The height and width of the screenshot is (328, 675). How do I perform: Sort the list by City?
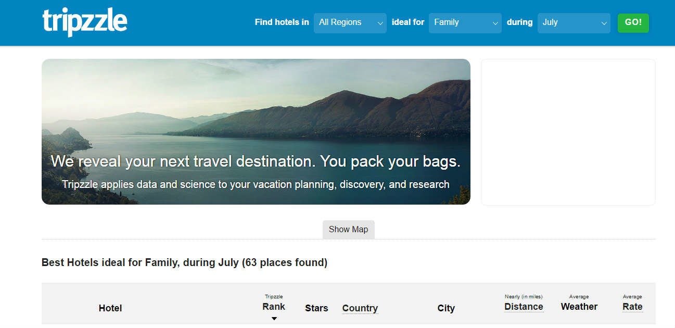pos(446,308)
